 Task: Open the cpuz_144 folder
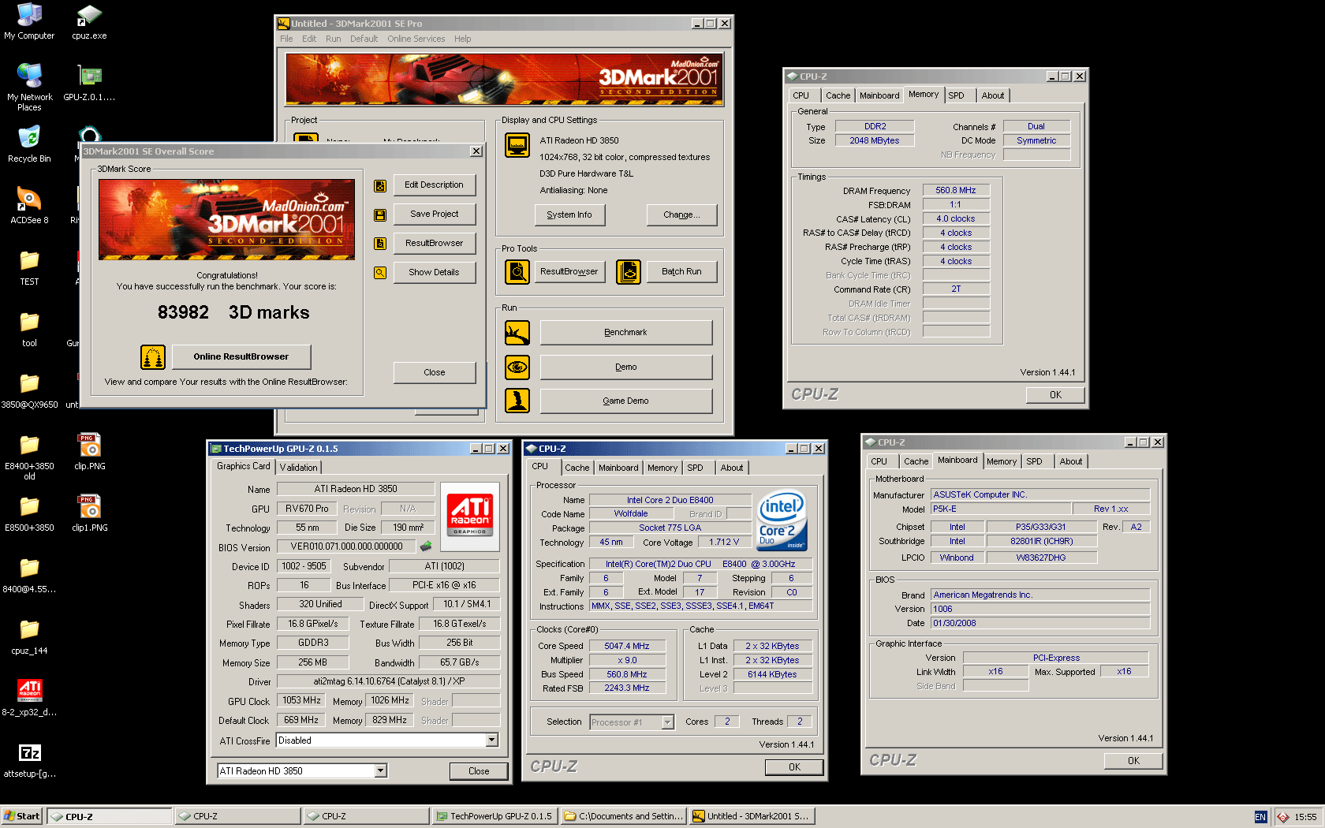[29, 629]
